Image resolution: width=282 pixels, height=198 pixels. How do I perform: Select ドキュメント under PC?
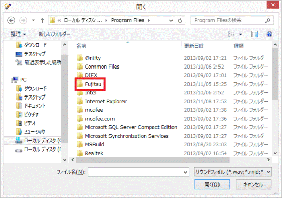[31, 106]
